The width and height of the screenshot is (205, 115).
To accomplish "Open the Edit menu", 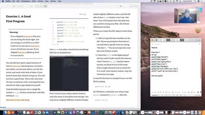I will 18,1.
